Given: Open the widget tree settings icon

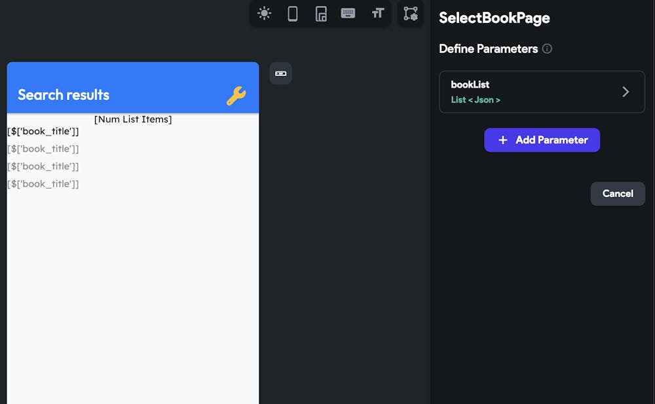Looking at the screenshot, I should click(411, 13).
